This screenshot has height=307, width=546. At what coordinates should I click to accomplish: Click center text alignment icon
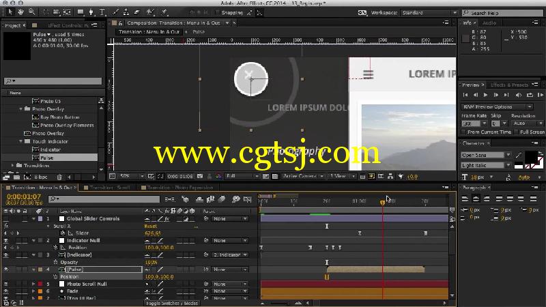pos(476,199)
